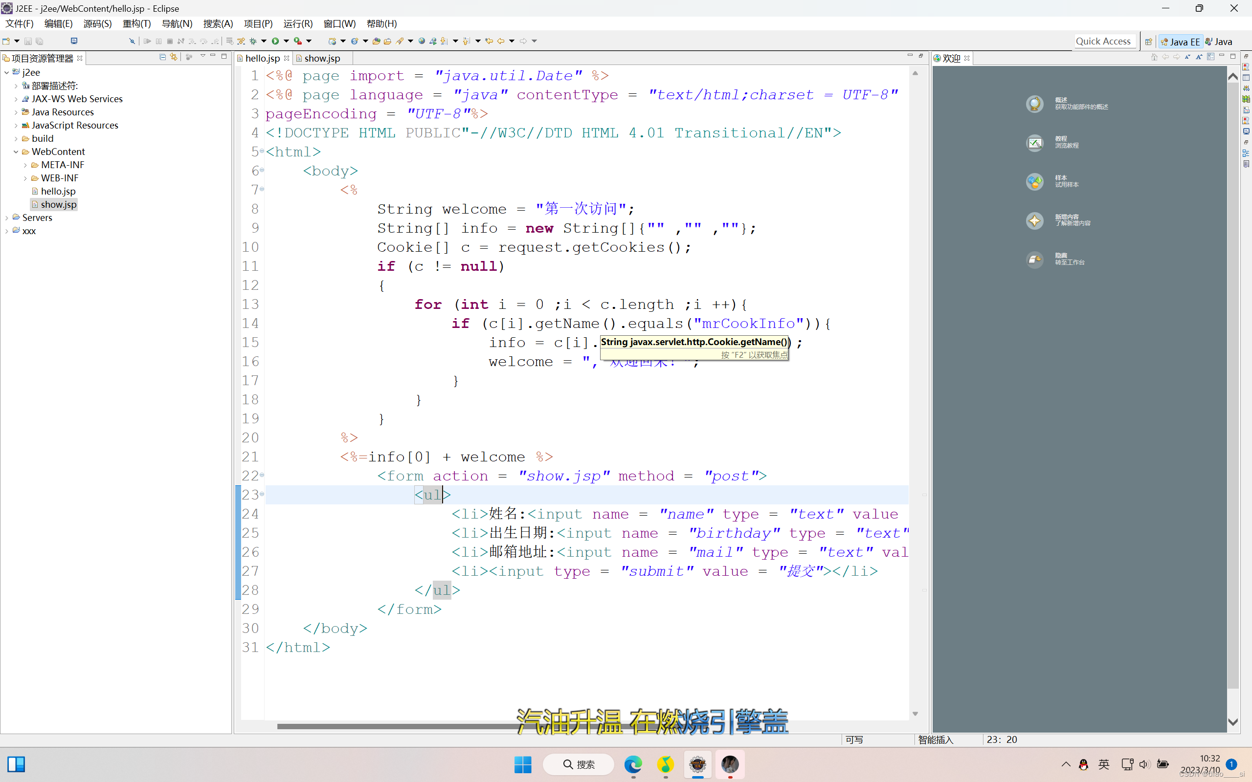
Task: Open the 搜索(A) menu
Action: pyautogui.click(x=218, y=23)
